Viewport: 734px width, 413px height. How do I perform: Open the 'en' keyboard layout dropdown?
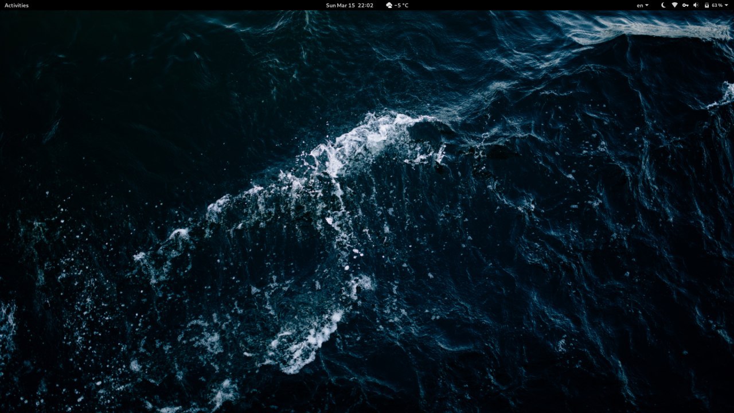point(643,5)
